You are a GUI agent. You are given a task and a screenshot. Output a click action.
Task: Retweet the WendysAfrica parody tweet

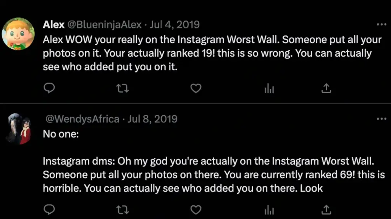click(x=122, y=209)
